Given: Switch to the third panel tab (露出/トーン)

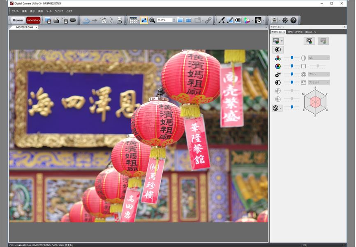Looking at the screenshot, I should click(311, 32).
